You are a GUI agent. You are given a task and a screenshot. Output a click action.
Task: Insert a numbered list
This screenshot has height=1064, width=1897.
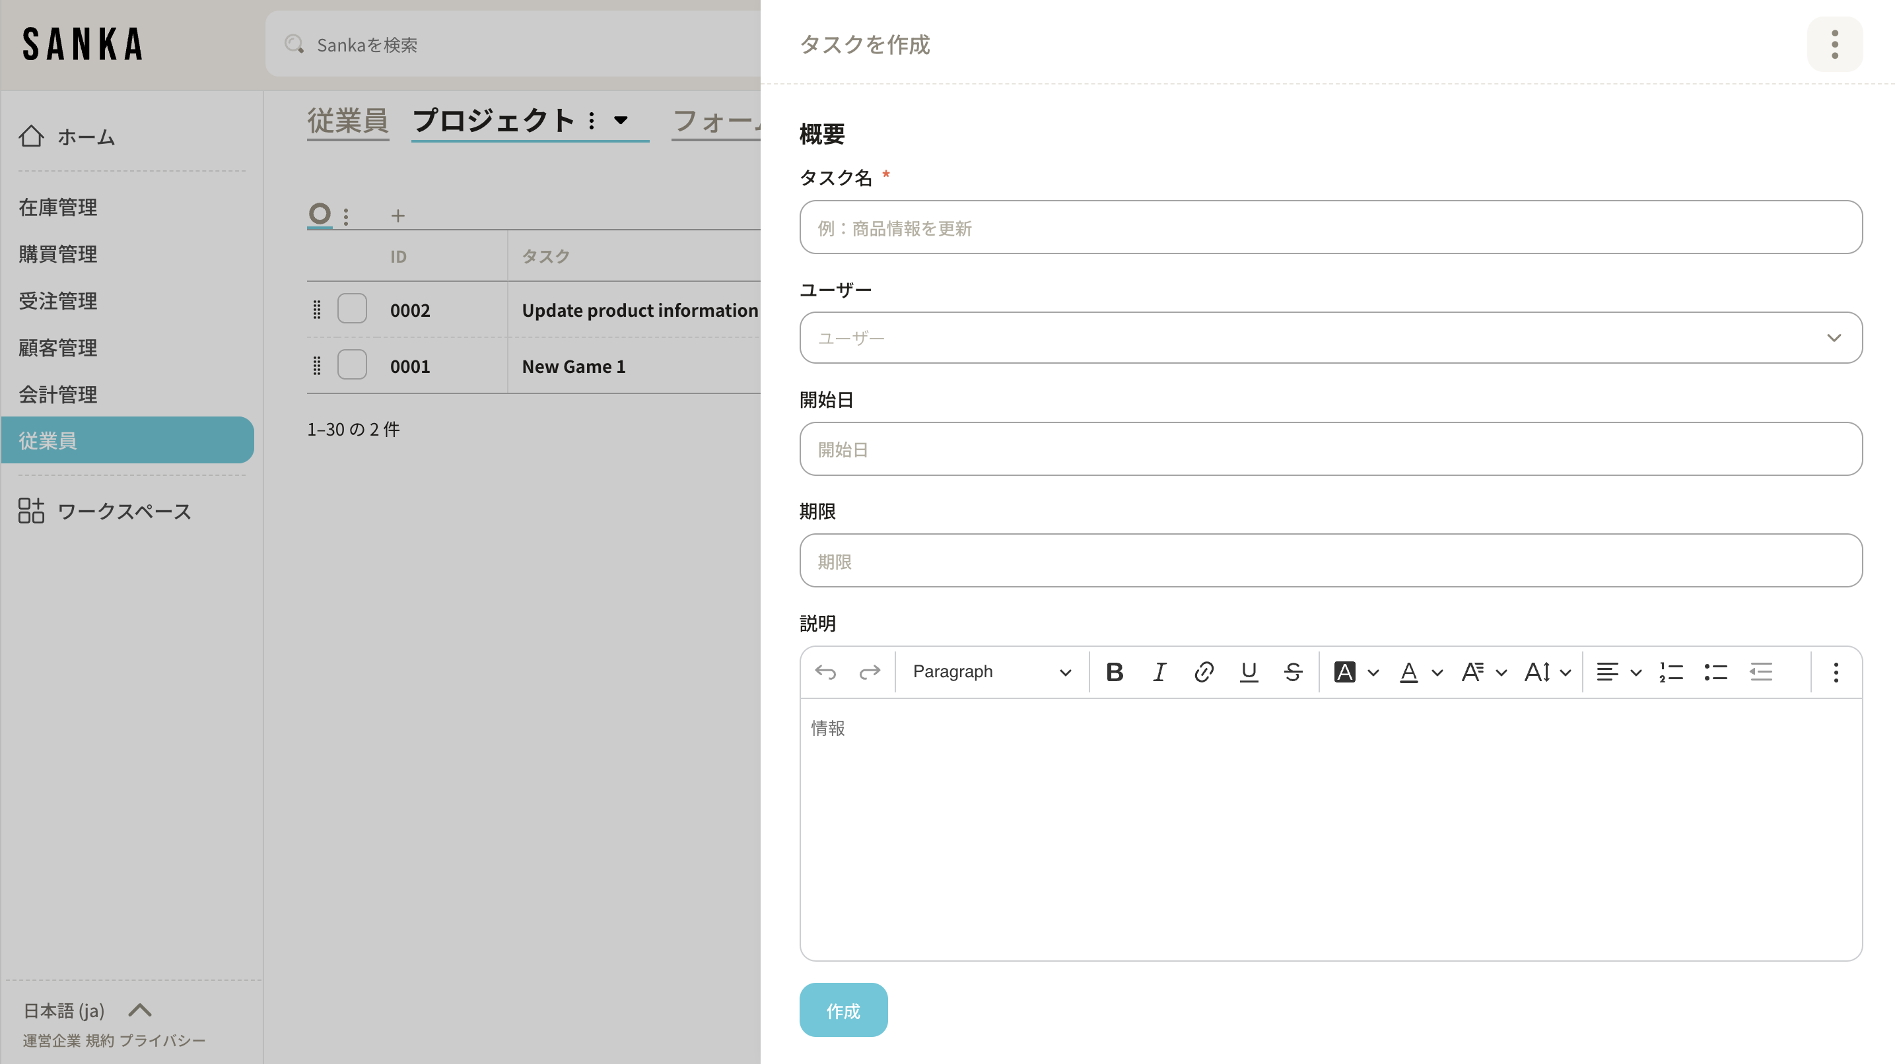[x=1671, y=671]
